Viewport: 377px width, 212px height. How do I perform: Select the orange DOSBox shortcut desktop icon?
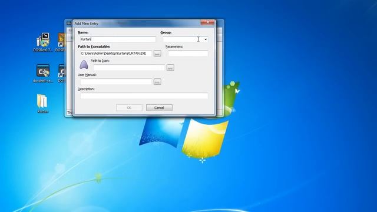pos(61,42)
